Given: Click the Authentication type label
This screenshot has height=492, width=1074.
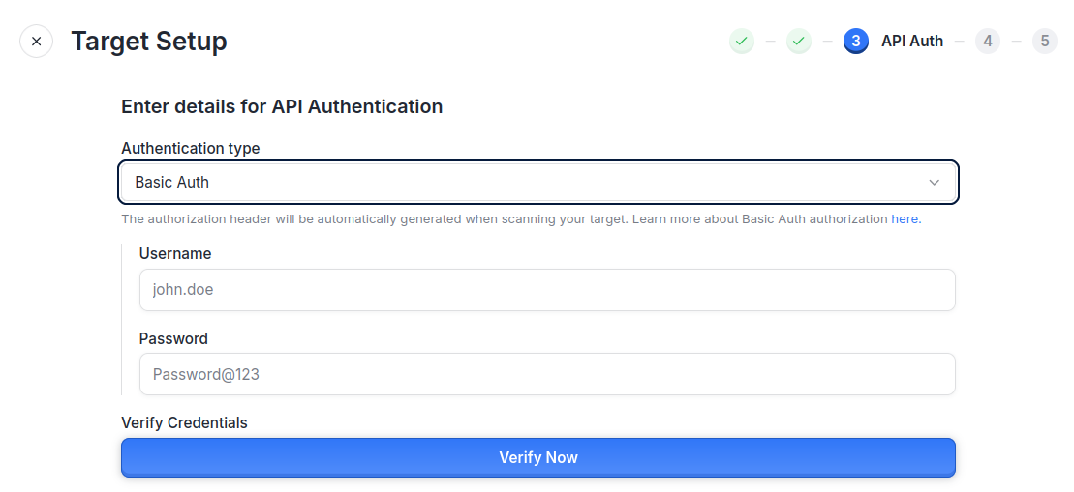Looking at the screenshot, I should [191, 148].
